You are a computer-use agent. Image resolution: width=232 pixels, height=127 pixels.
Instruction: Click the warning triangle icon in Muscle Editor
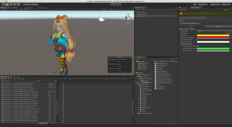pos(181,14)
